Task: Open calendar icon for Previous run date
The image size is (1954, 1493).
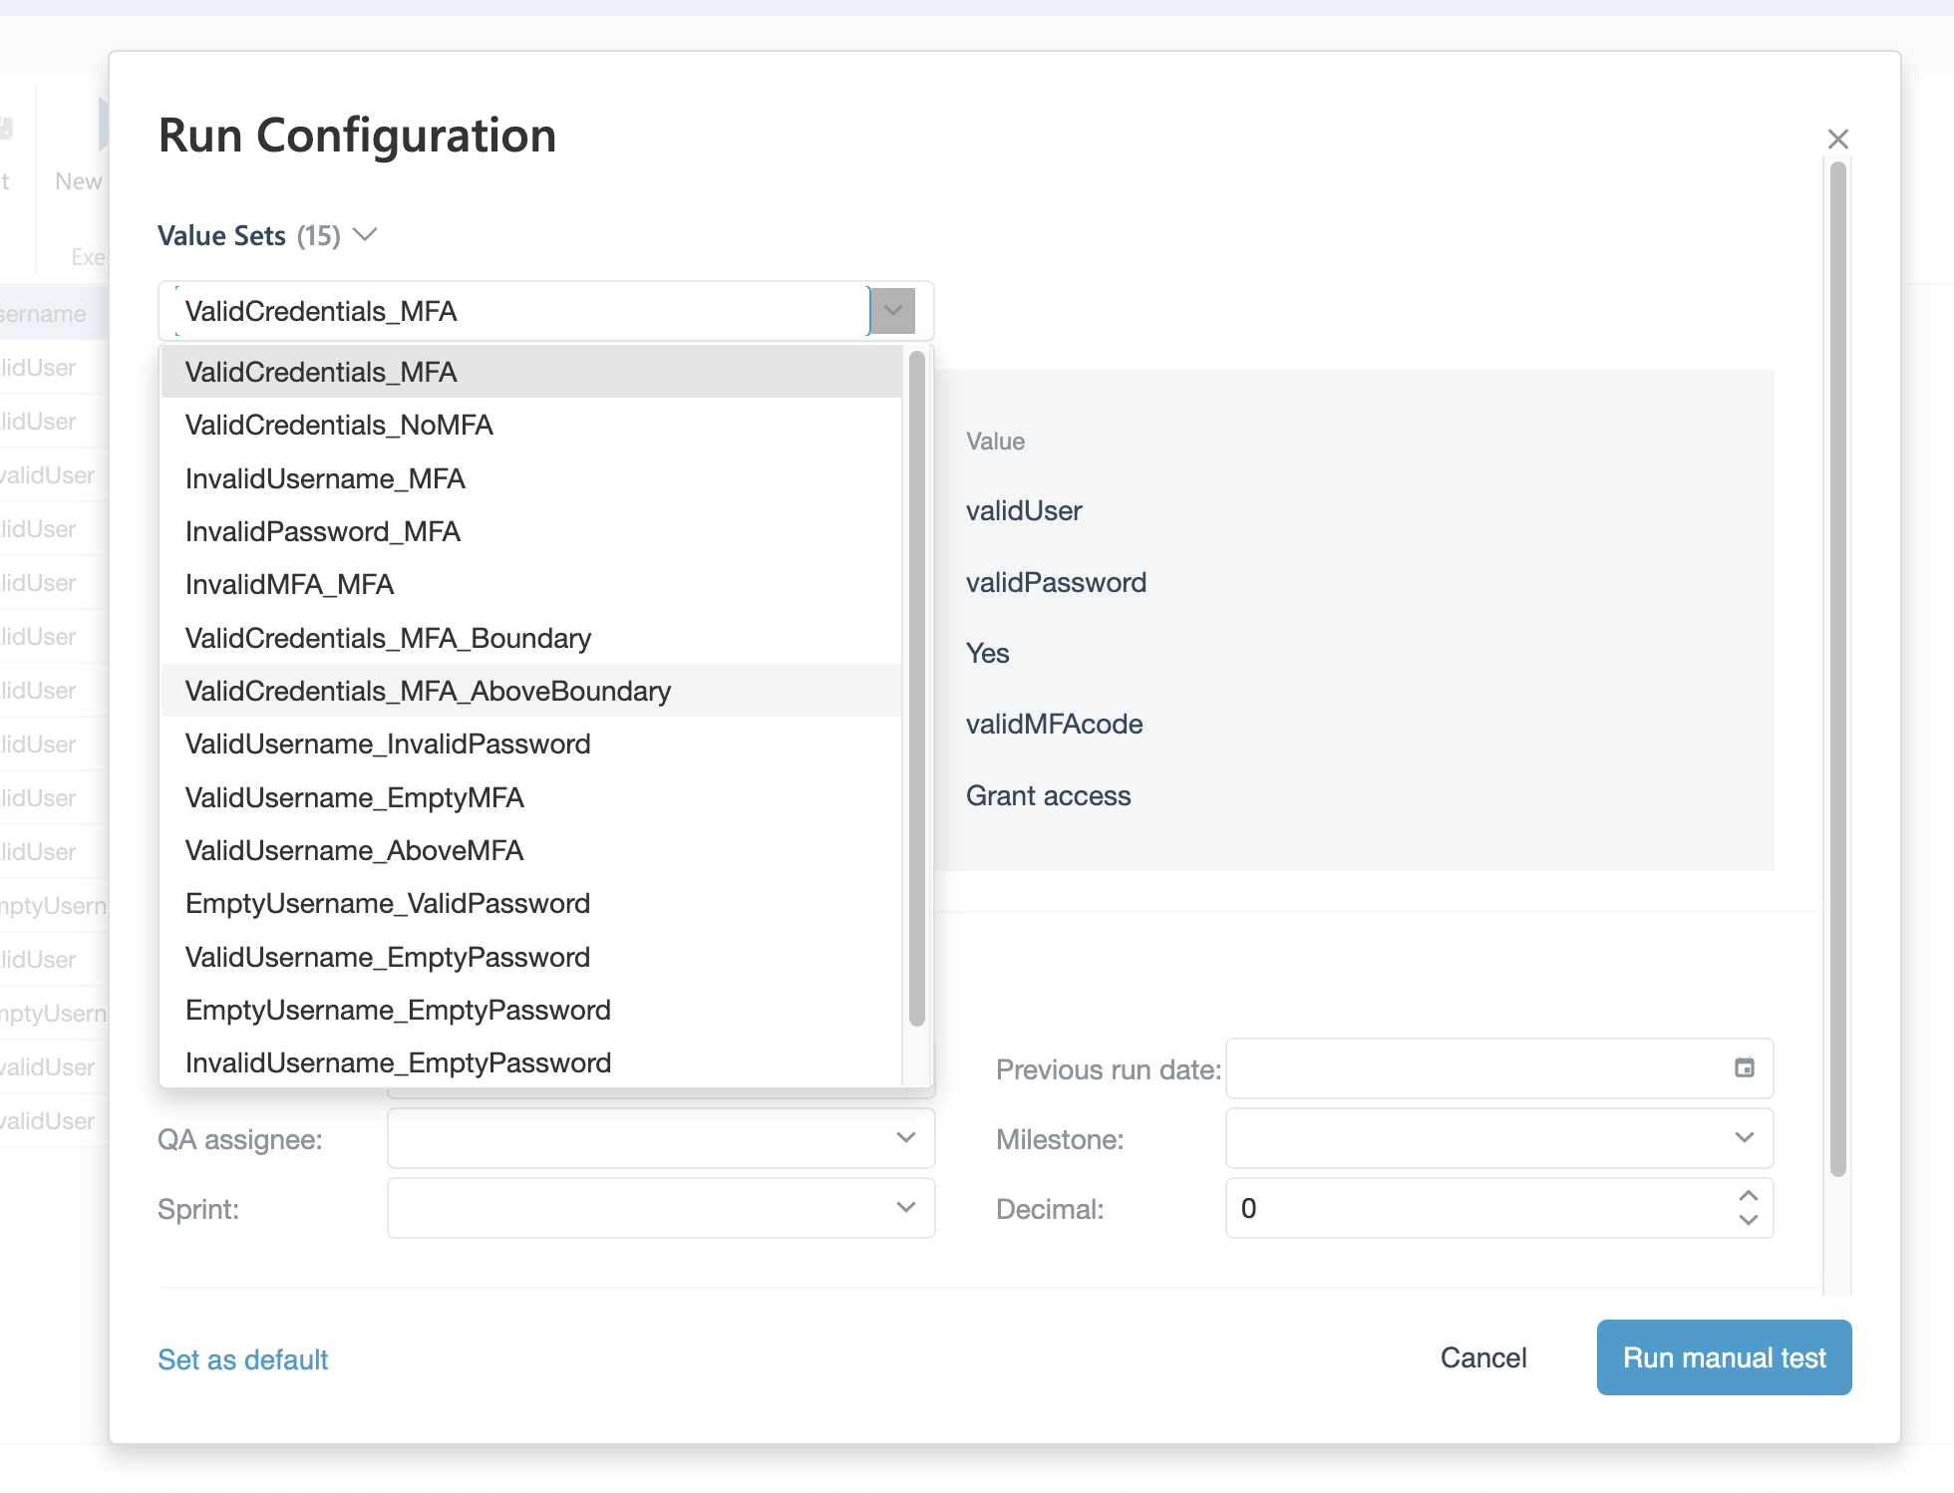Action: point(1744,1067)
